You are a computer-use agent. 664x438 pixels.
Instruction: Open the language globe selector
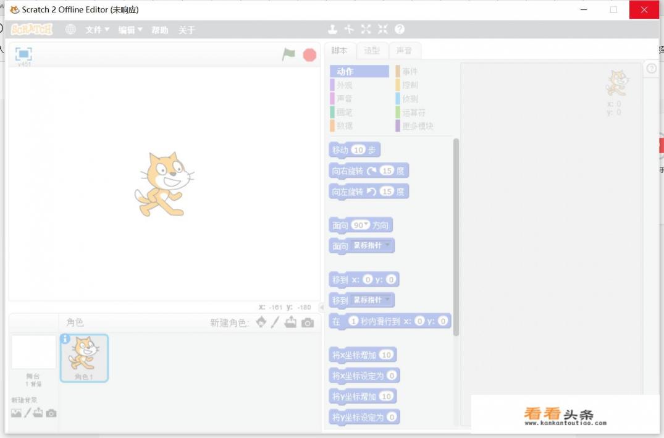(x=70, y=29)
